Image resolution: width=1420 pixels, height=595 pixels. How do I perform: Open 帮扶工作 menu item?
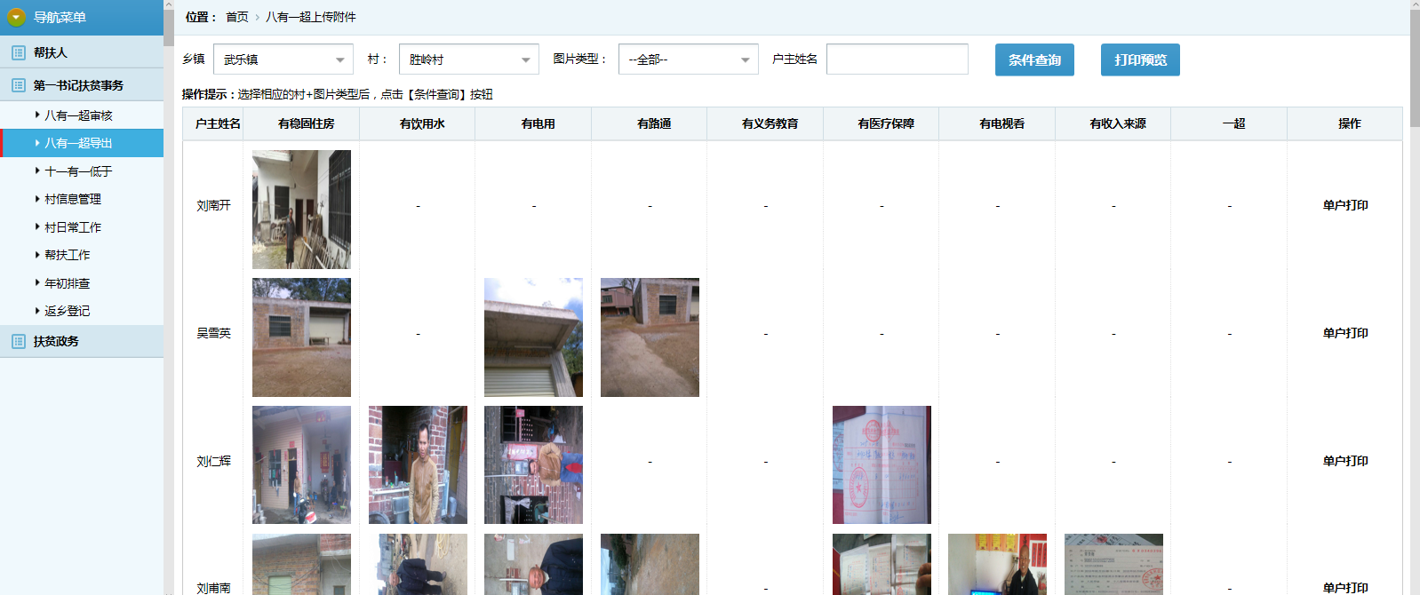coord(68,255)
